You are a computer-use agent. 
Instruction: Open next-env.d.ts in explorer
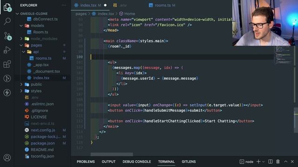coord(42,124)
